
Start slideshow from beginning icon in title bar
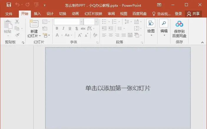[x=36, y=5]
